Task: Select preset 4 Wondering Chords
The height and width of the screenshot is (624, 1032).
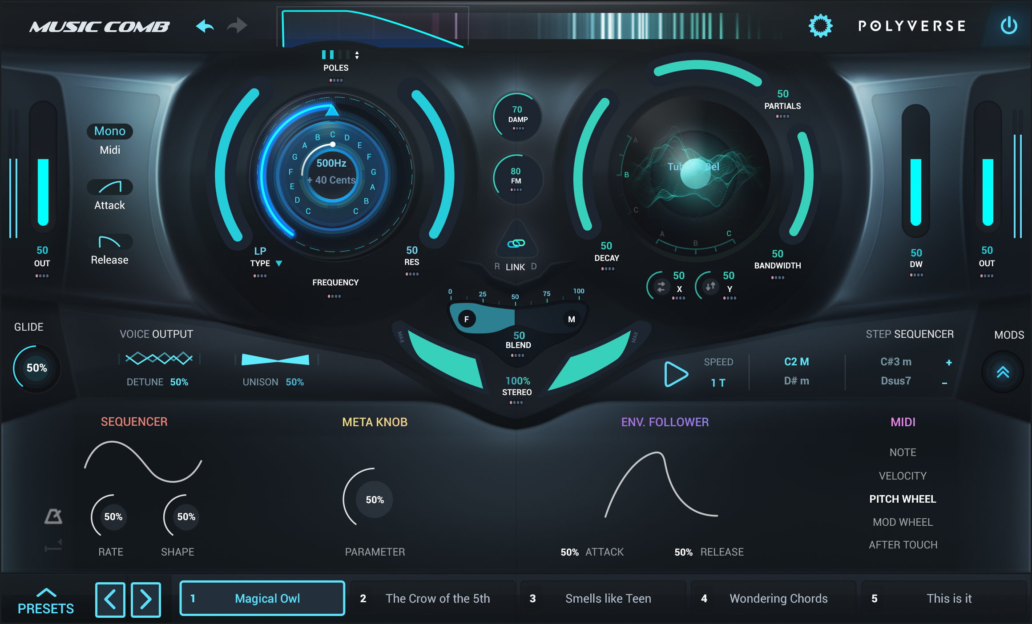Action: 773,598
